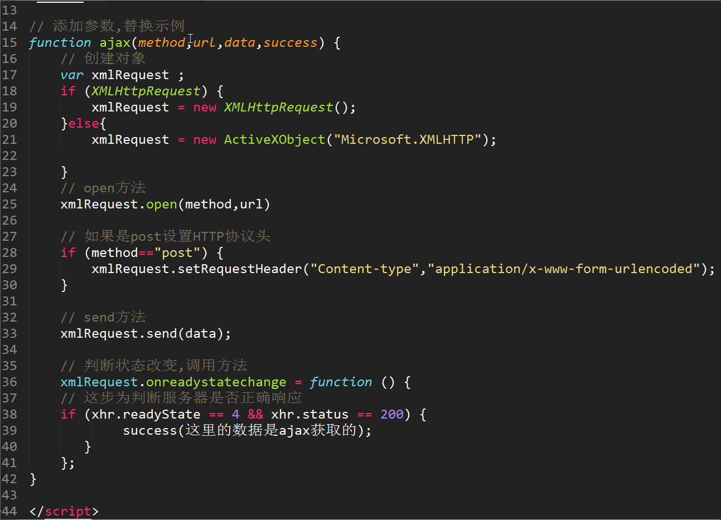Click the ActiveXObject constructor call
Viewport: 721px width, 520px height.
(274, 139)
